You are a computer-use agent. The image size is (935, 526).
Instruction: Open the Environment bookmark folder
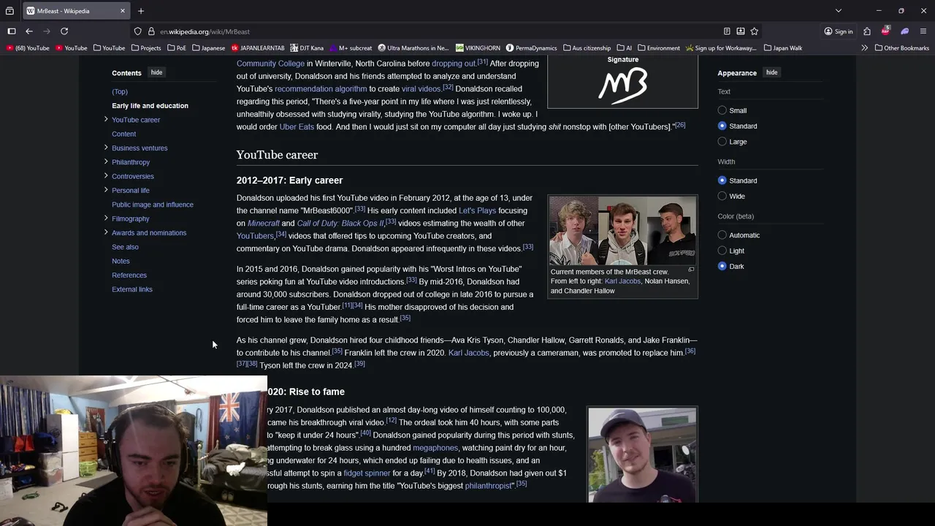click(x=659, y=48)
